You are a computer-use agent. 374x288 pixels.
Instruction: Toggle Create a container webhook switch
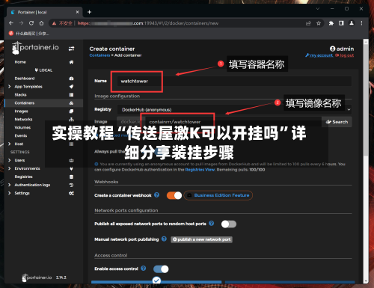pos(174,195)
